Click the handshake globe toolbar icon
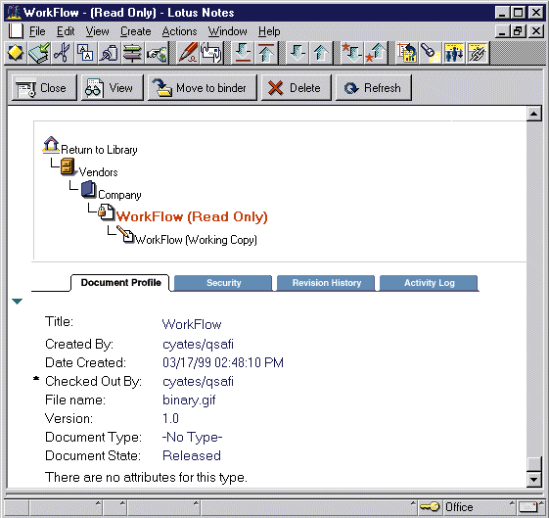 [x=157, y=53]
